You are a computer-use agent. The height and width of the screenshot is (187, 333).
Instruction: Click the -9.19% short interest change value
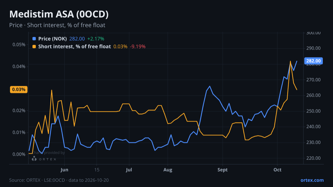(x=138, y=47)
